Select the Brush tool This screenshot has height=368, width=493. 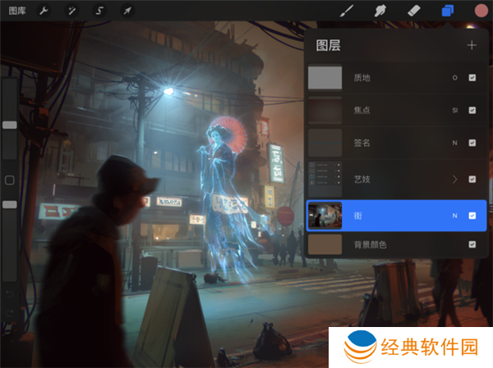click(x=347, y=11)
